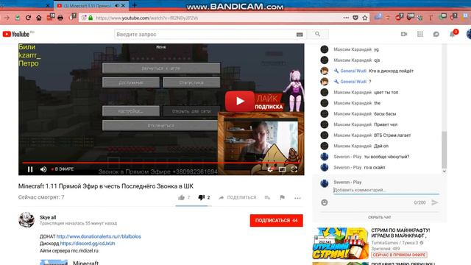Viewport: 471px width, 265px height.
Task: Click the search magnifier button
Action: pos(317,35)
